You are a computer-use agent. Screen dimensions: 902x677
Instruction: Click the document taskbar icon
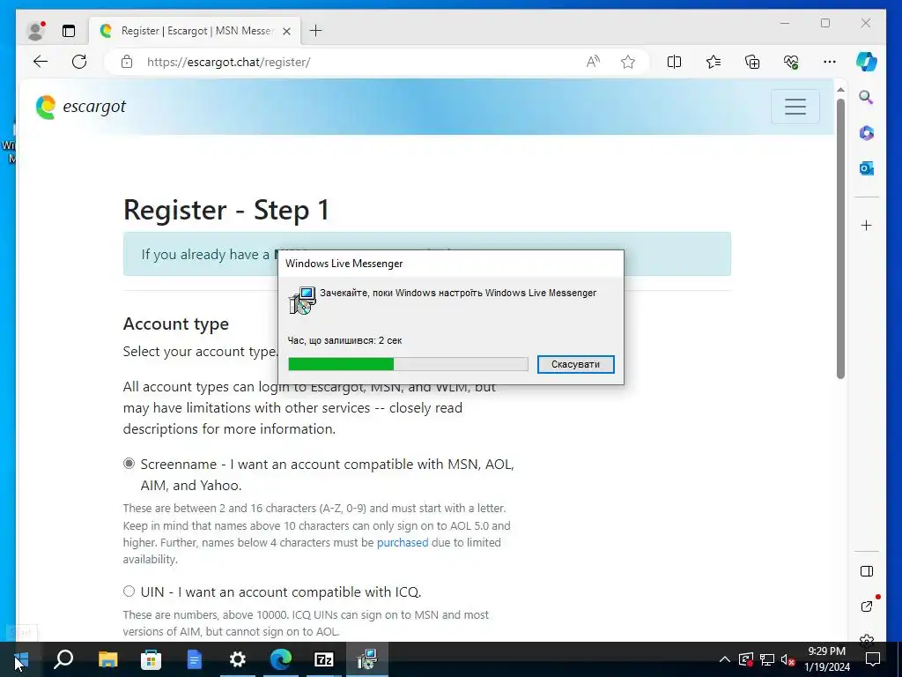click(x=195, y=659)
